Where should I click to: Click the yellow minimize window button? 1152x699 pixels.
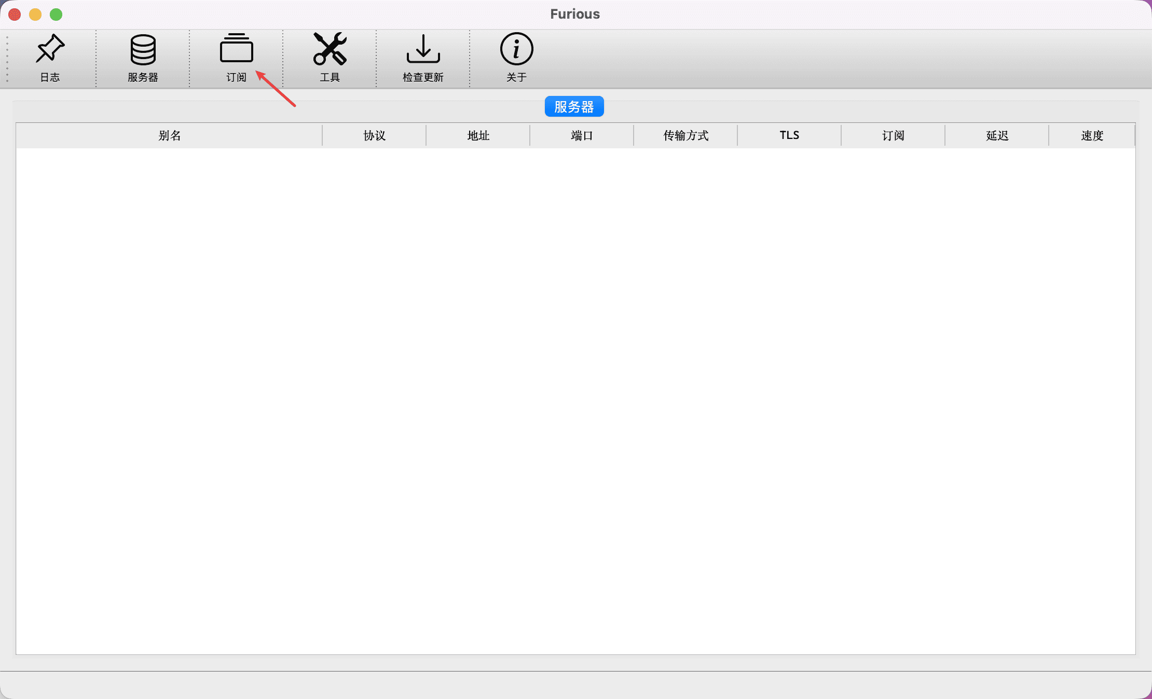click(35, 15)
